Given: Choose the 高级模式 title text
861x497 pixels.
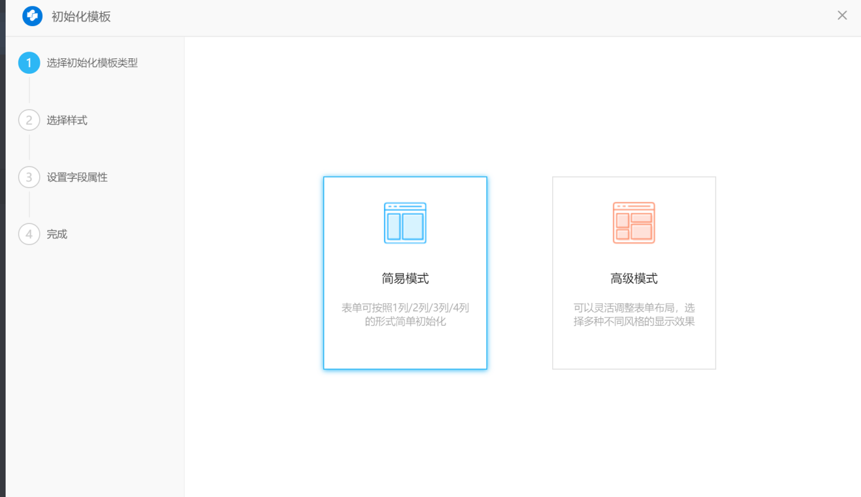Looking at the screenshot, I should coord(634,279).
